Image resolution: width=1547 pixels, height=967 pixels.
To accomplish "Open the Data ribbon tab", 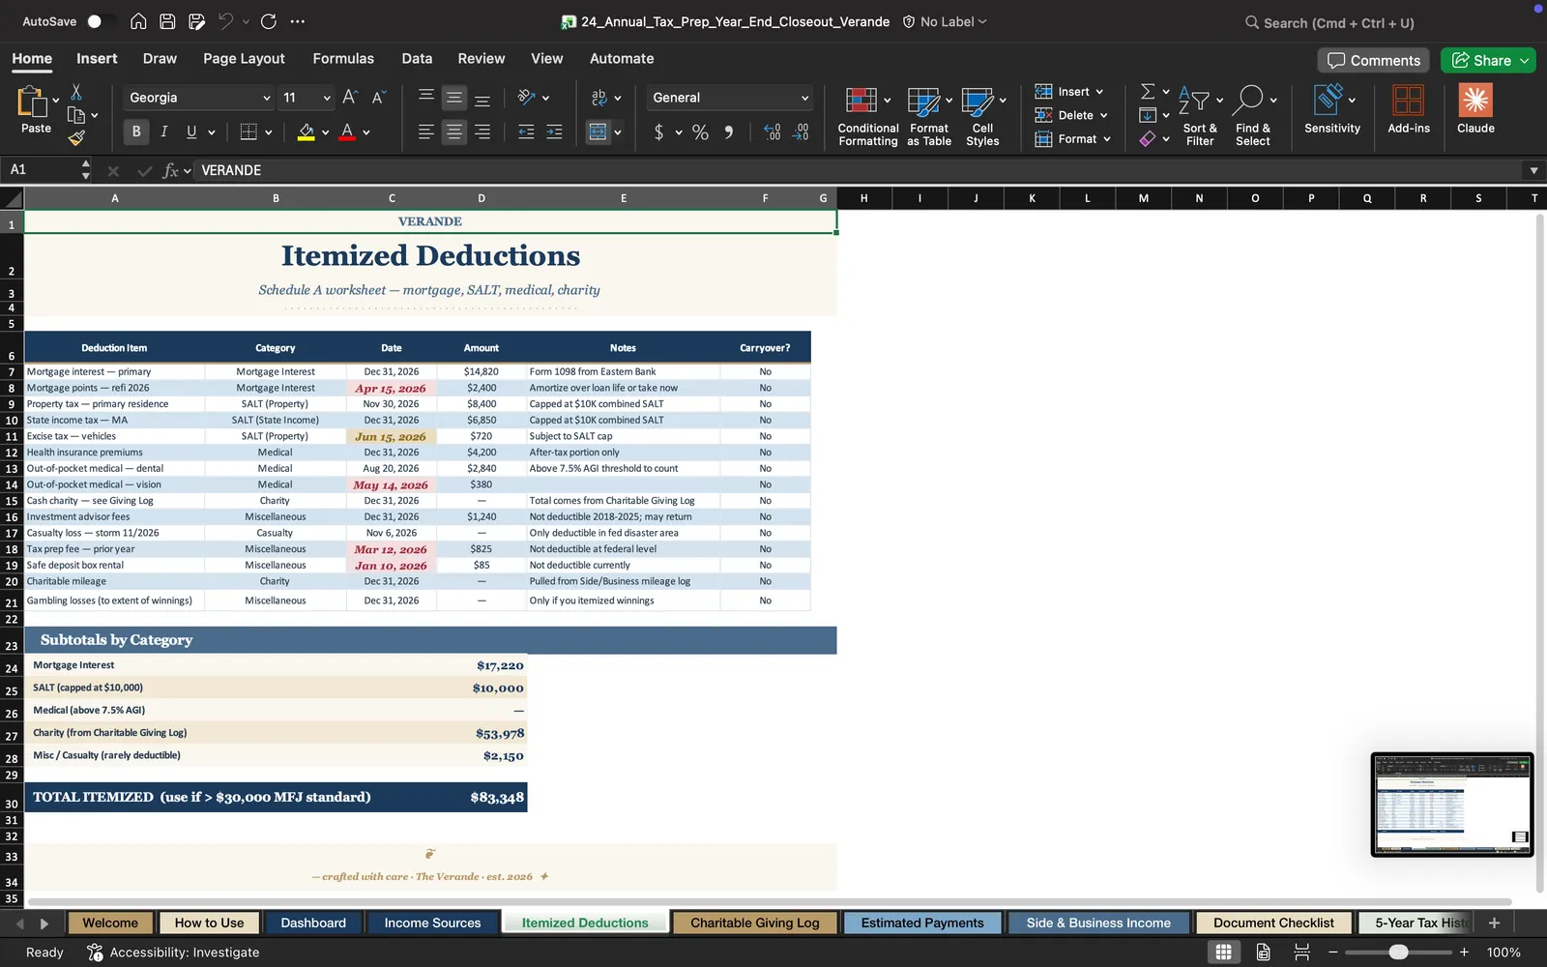I will click(417, 58).
